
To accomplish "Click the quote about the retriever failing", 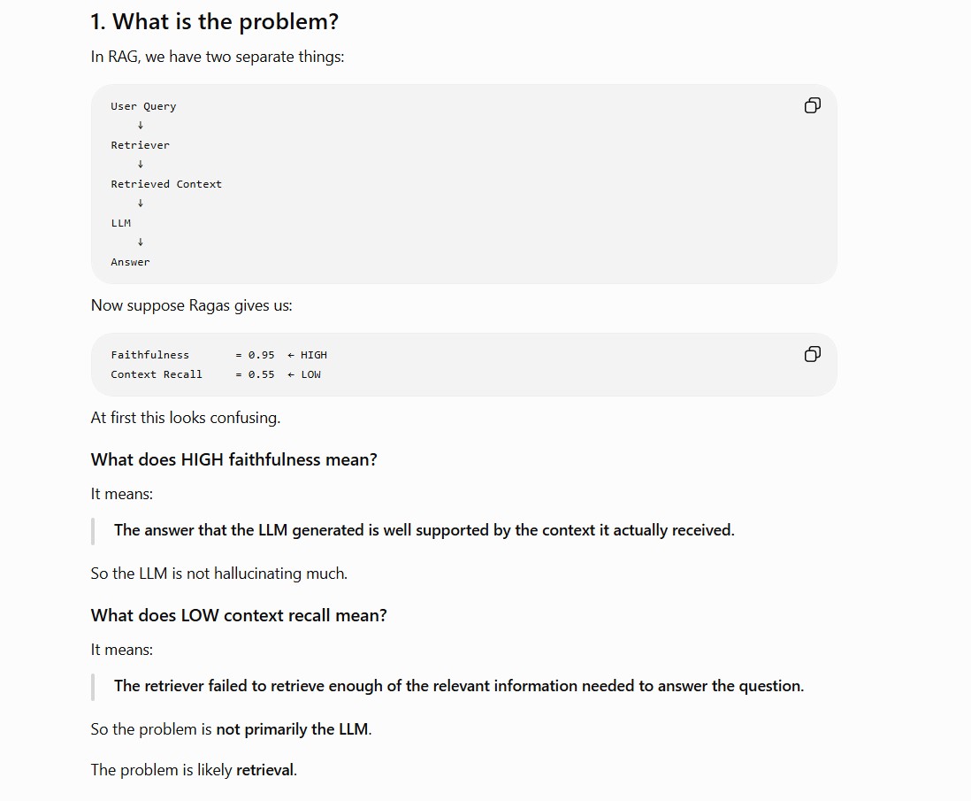I will pyautogui.click(x=459, y=686).
